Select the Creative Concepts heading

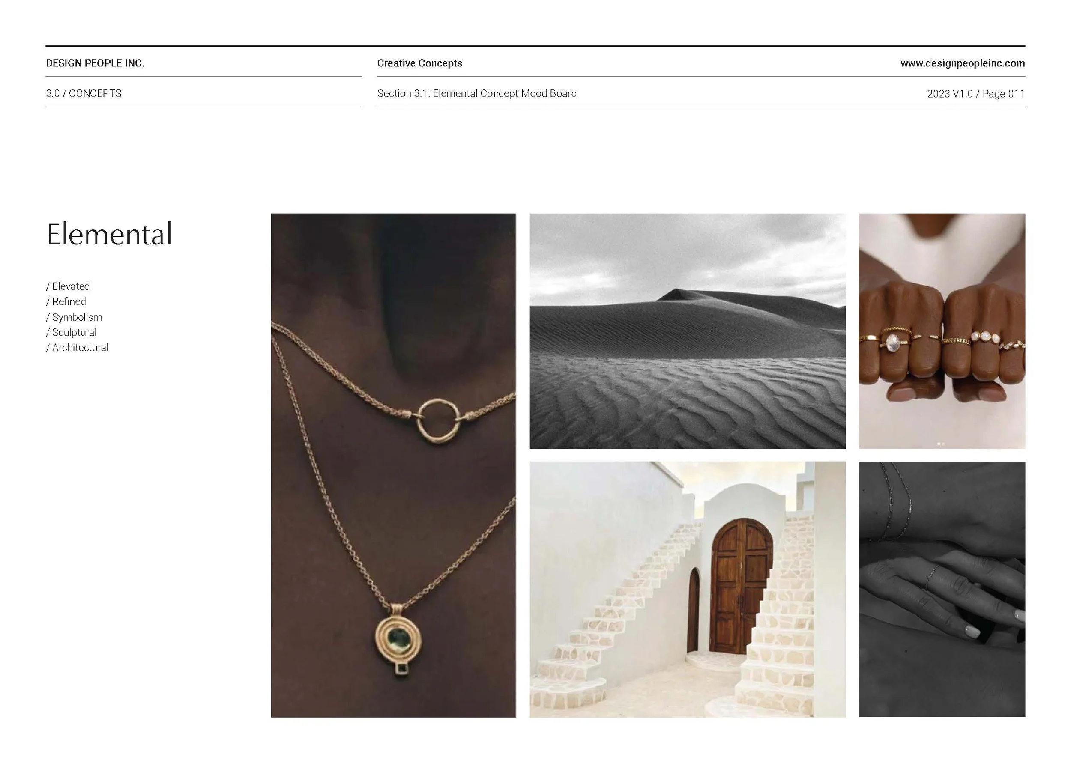[x=419, y=63]
